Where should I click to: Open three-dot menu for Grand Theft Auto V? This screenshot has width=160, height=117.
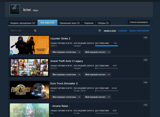click(146, 60)
